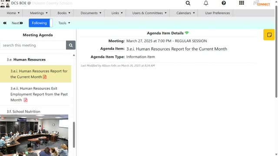
Task: Click the agenda item title in details pane
Action: [177, 49]
